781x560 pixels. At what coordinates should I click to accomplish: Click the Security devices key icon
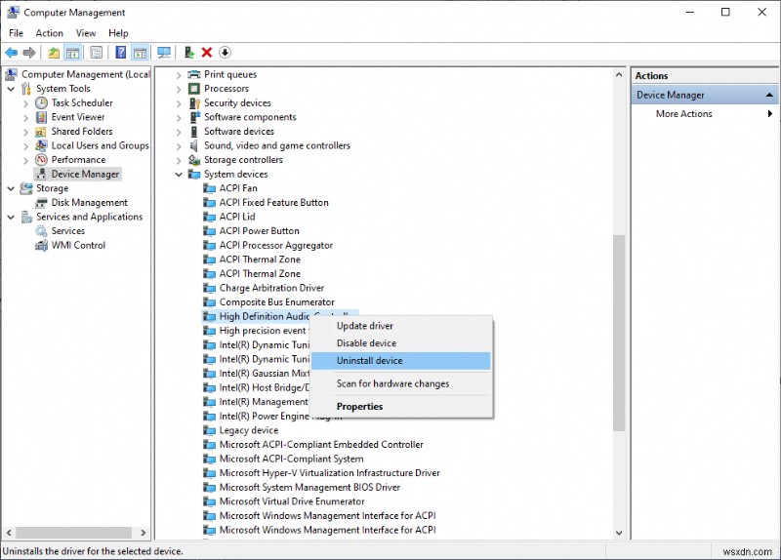(x=194, y=103)
